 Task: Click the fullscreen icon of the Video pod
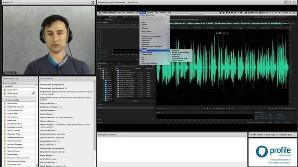[x=93, y=2]
